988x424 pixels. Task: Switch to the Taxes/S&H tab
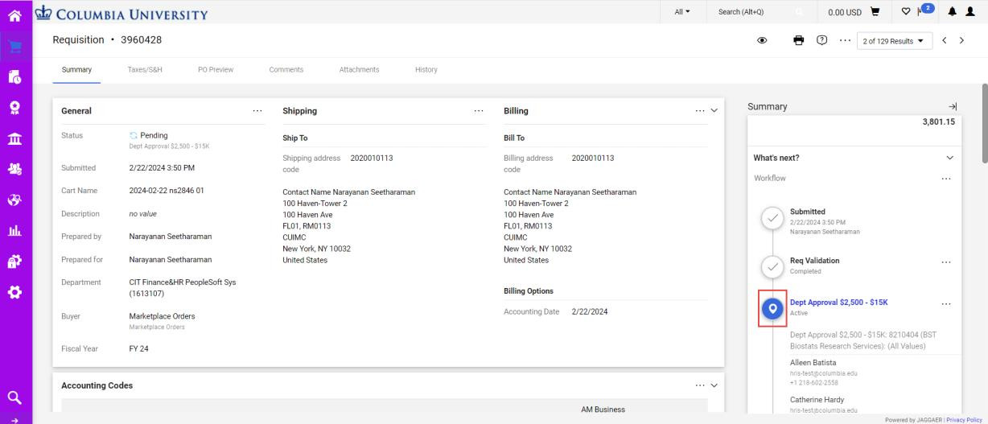(145, 70)
